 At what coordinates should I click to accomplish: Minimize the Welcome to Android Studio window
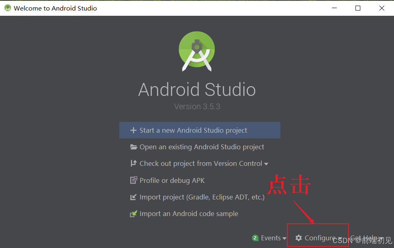click(x=334, y=8)
